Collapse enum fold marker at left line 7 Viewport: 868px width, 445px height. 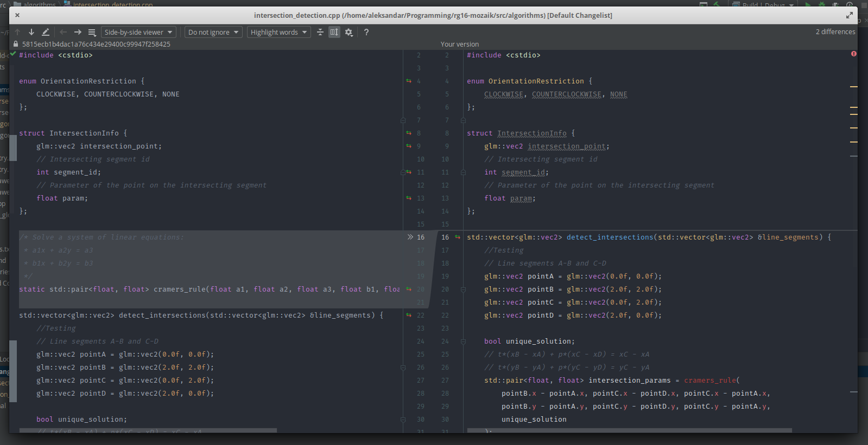tap(403, 120)
